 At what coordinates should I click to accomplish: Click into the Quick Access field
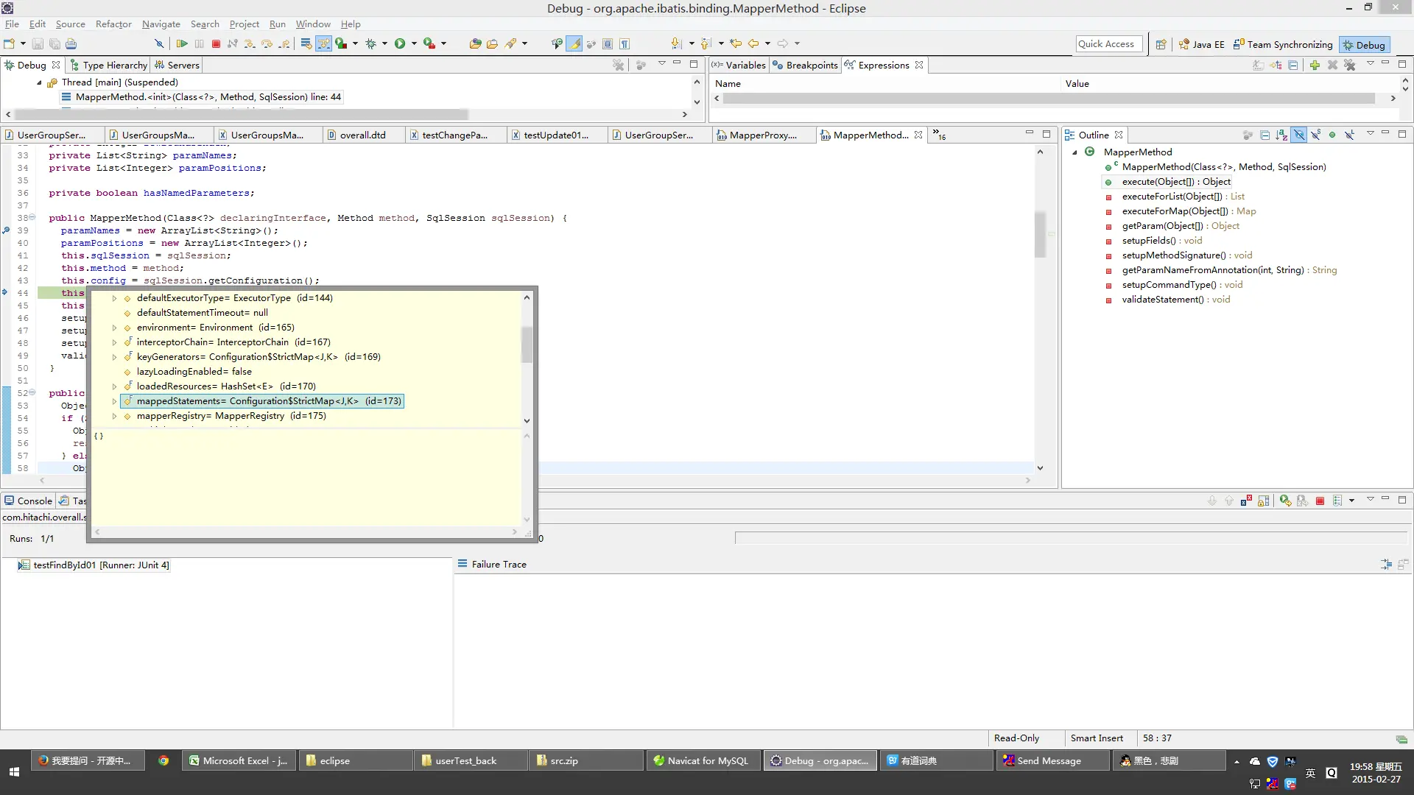1108,44
